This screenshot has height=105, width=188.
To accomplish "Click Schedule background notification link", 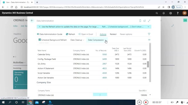I will [x=119, y=27].
